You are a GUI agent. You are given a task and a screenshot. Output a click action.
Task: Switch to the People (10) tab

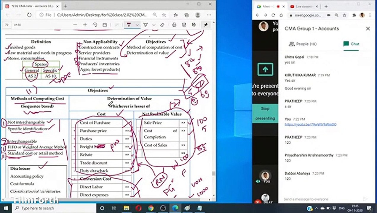[x=303, y=44]
